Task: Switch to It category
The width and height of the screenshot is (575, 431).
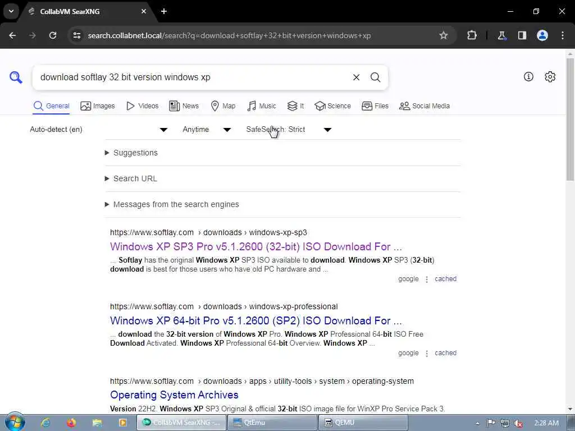Action: (x=295, y=106)
